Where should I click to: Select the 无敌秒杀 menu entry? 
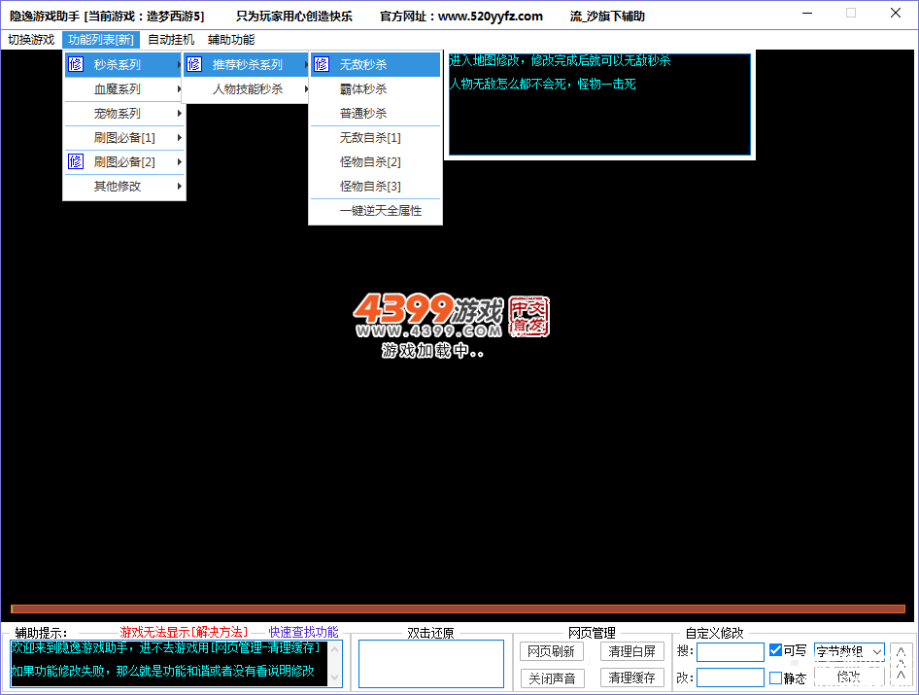(x=375, y=64)
